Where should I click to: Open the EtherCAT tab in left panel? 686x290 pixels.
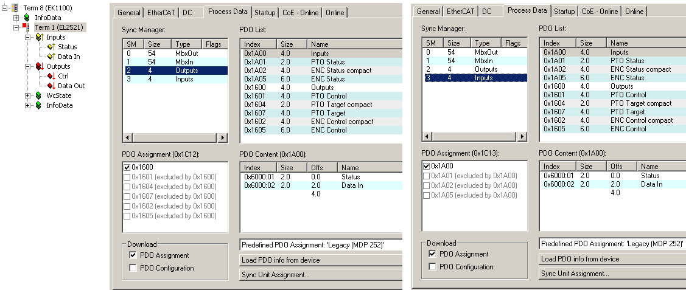161,13
